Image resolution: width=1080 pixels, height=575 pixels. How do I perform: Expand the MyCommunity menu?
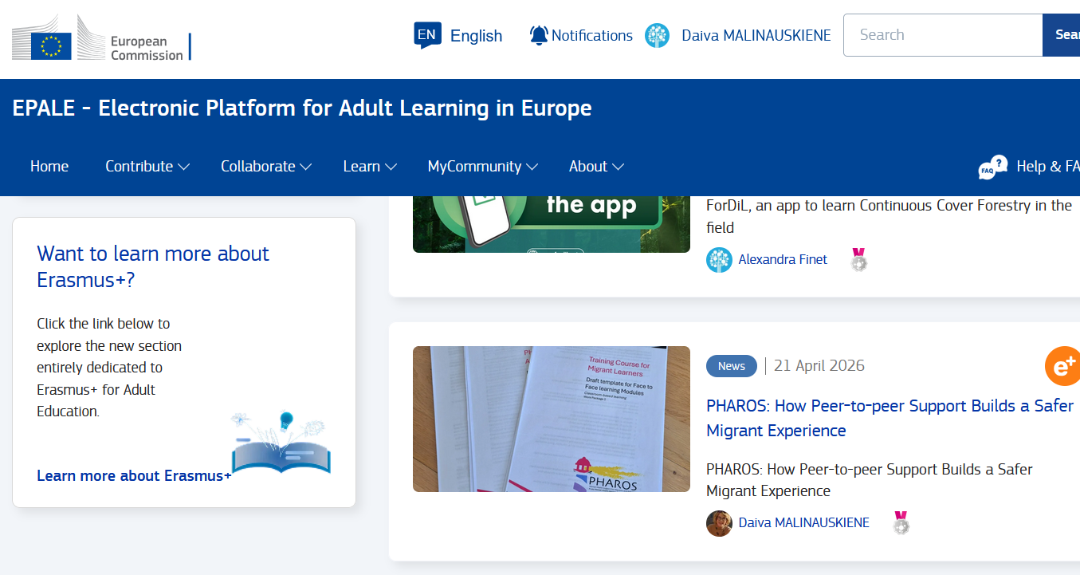(x=483, y=166)
